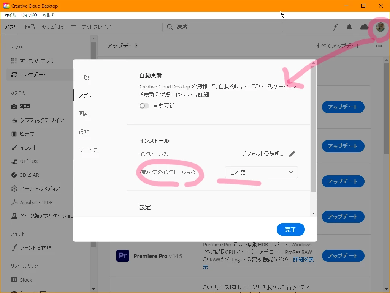
Task: Select すべてのアプリ grid icon in sidebar
Action: click(x=14, y=61)
